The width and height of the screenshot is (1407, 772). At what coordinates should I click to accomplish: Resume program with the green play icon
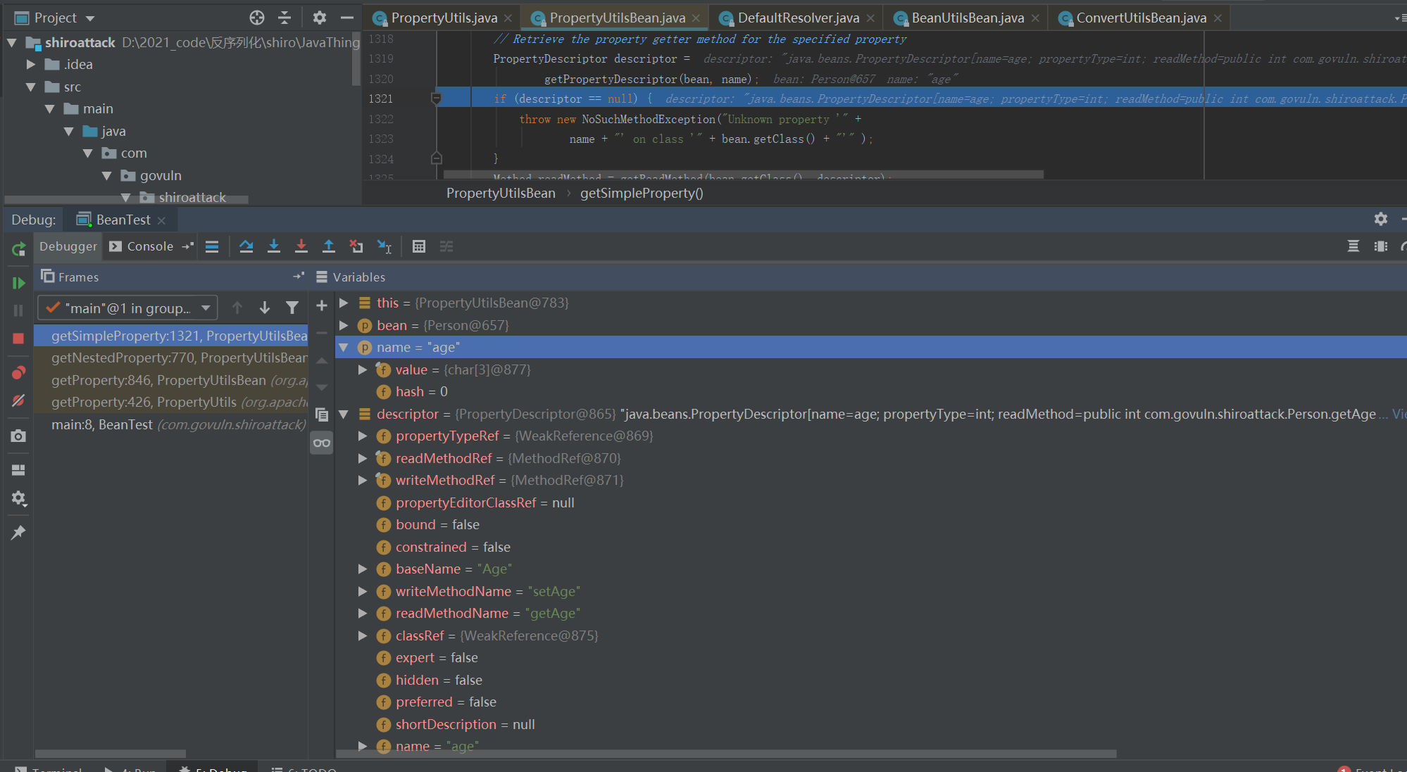point(18,283)
